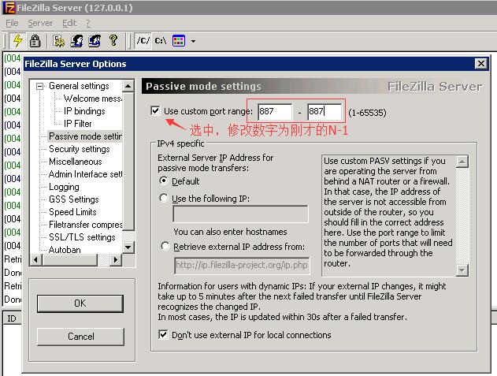Click the port range start field

pos(275,111)
